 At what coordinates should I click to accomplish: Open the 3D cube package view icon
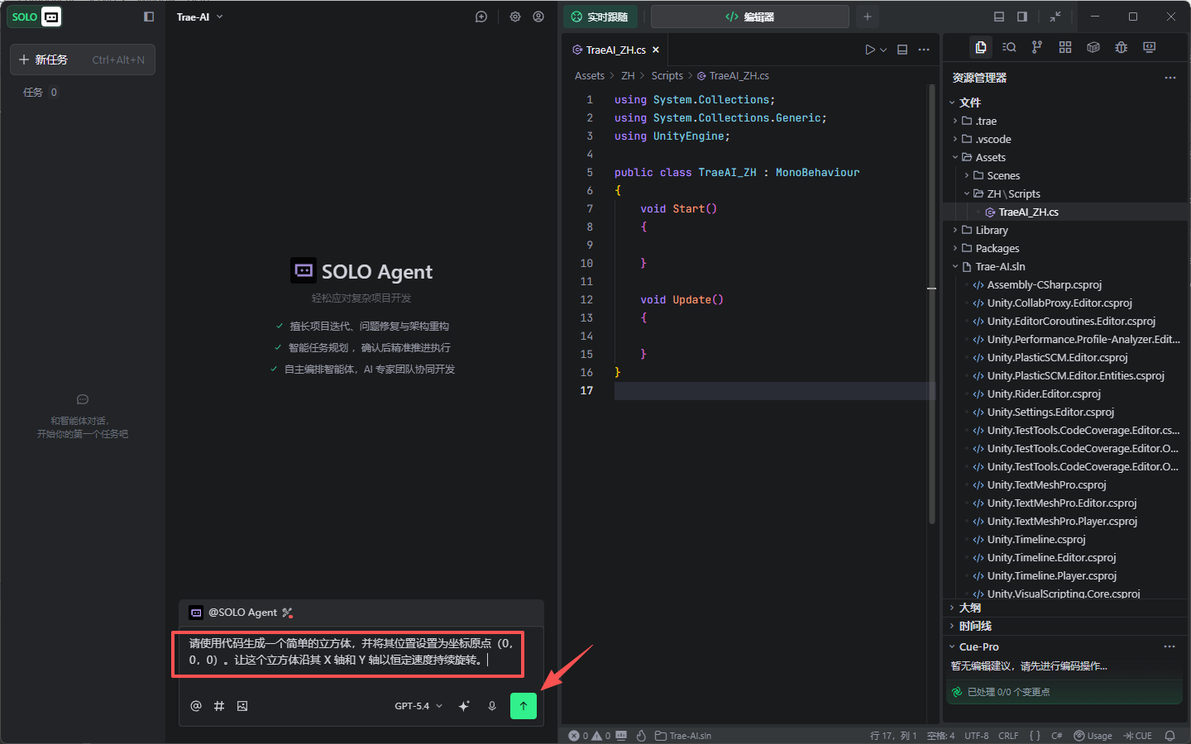click(1093, 47)
